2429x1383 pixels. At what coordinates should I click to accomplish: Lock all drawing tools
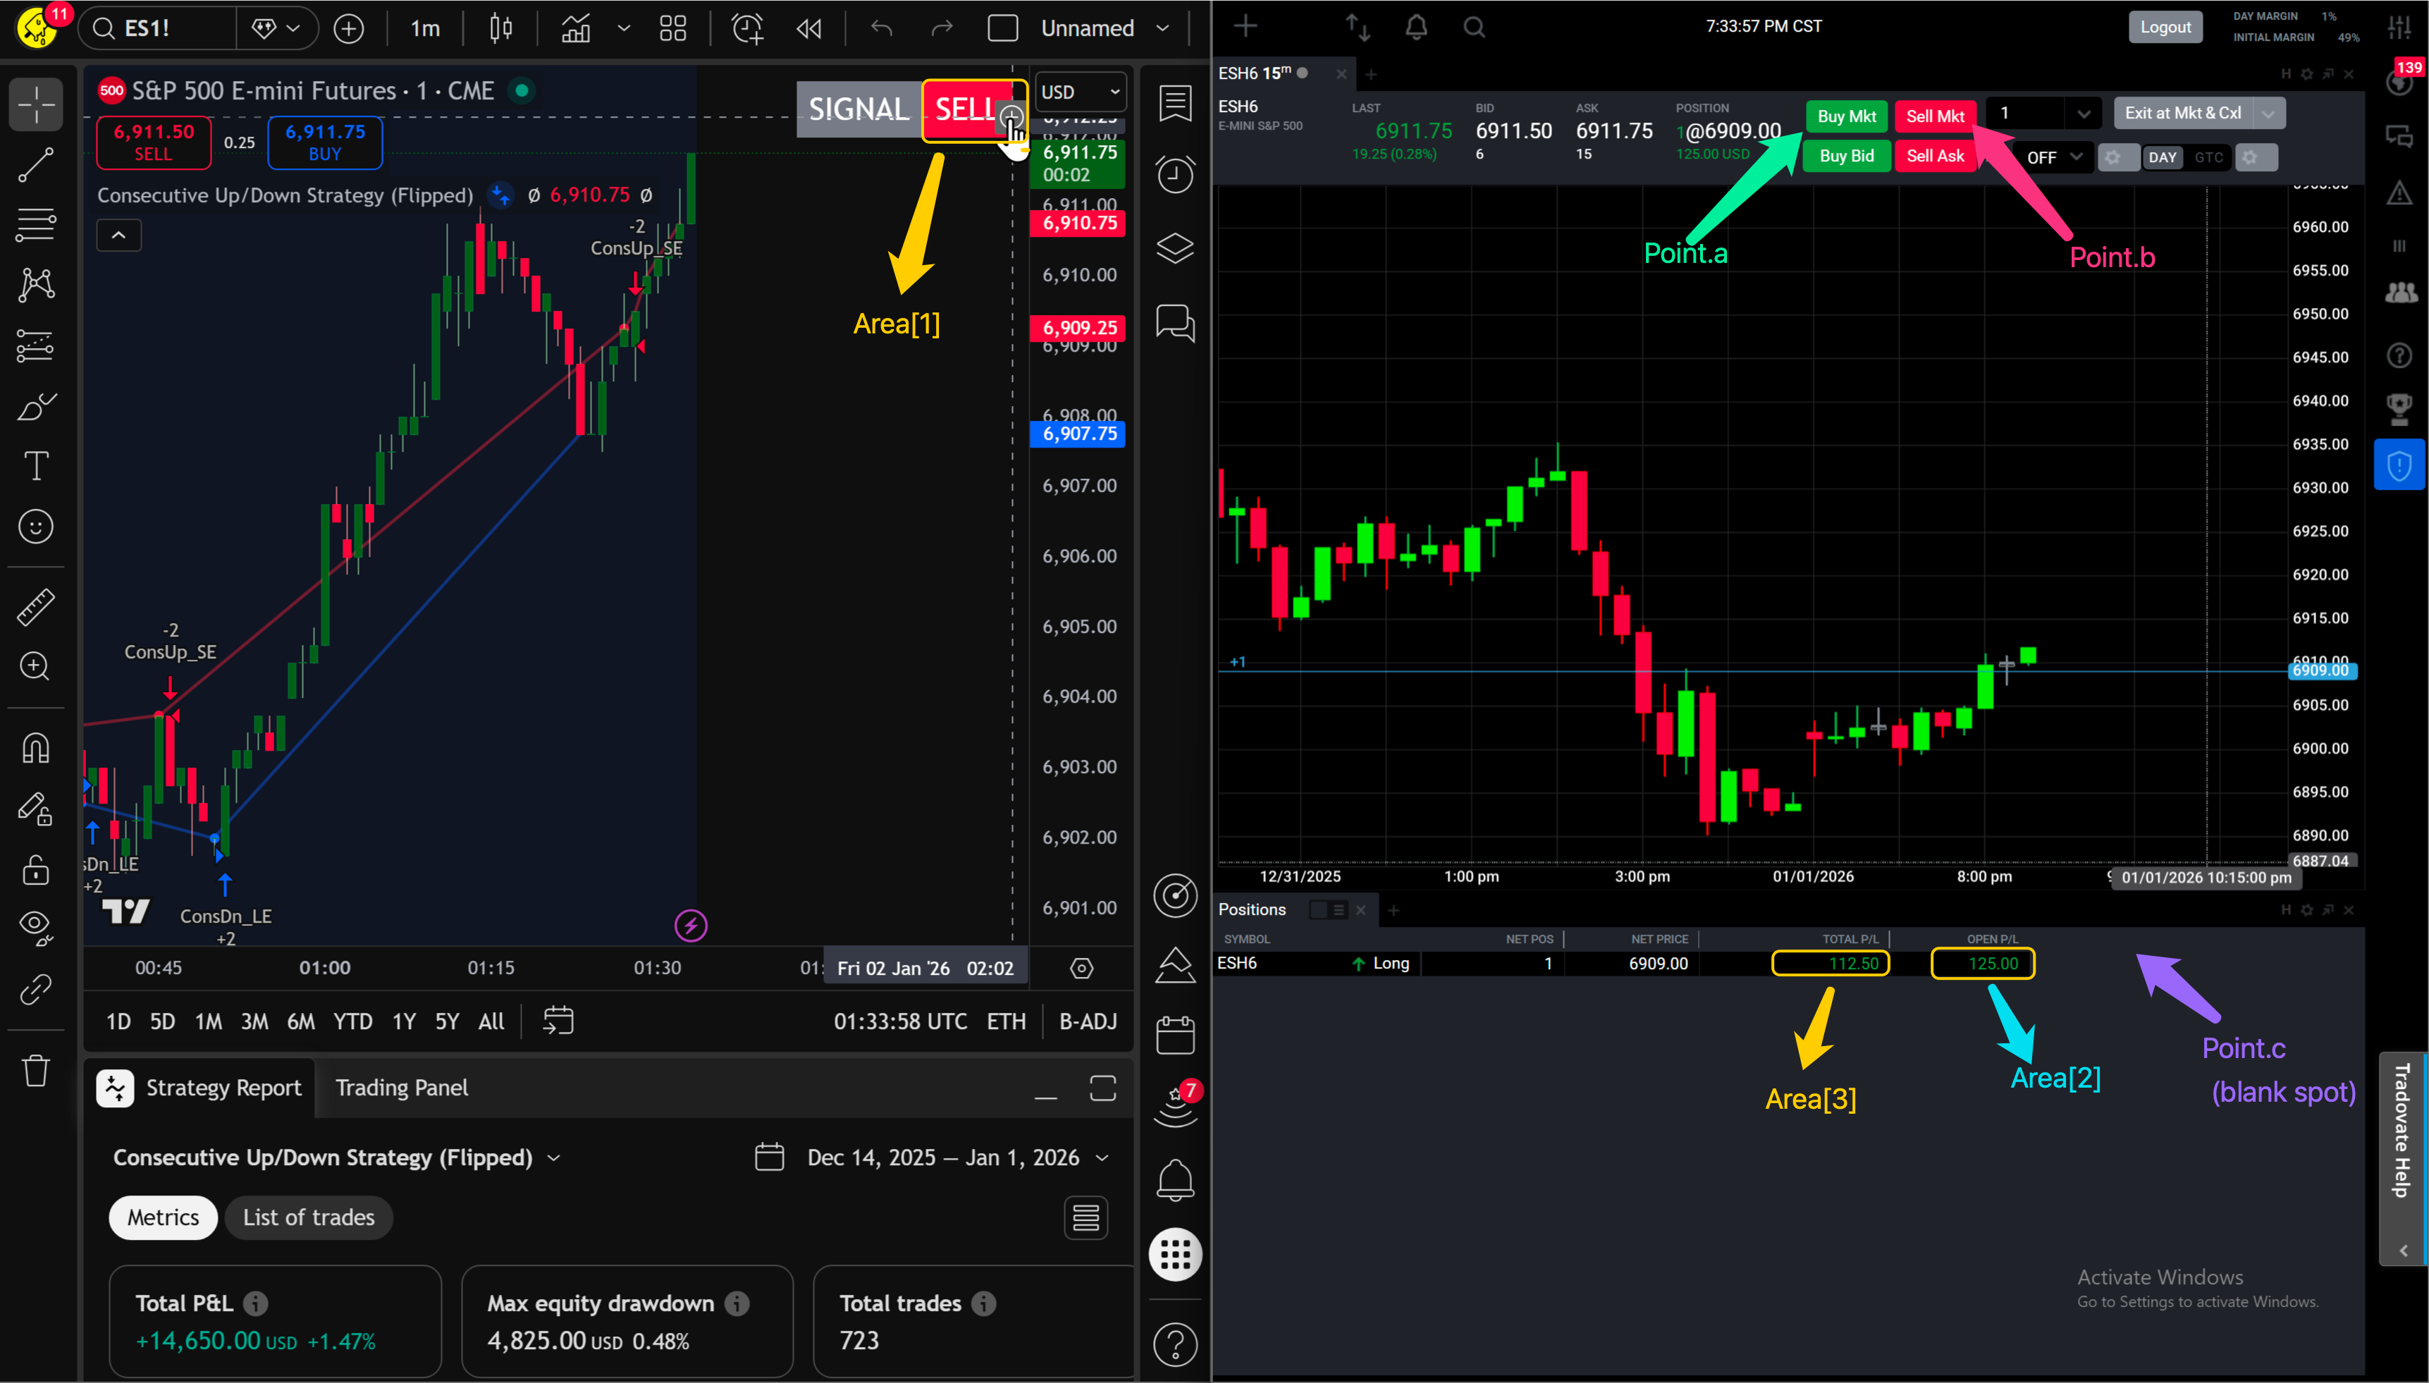click(x=35, y=870)
